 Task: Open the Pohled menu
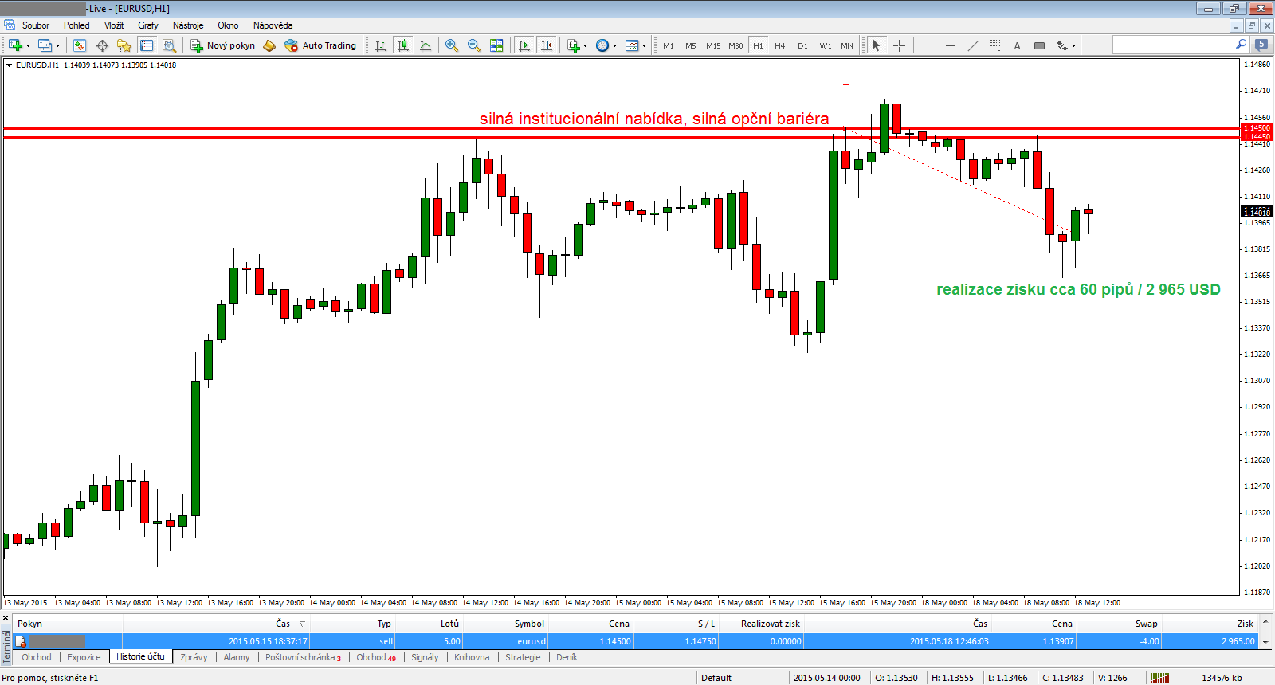pos(76,25)
